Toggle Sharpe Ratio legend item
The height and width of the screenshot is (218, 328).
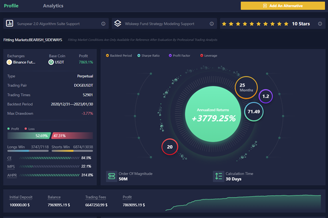tap(149, 55)
